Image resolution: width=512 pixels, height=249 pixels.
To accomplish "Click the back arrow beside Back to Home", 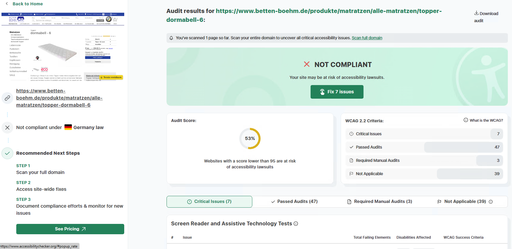I will [7, 4].
